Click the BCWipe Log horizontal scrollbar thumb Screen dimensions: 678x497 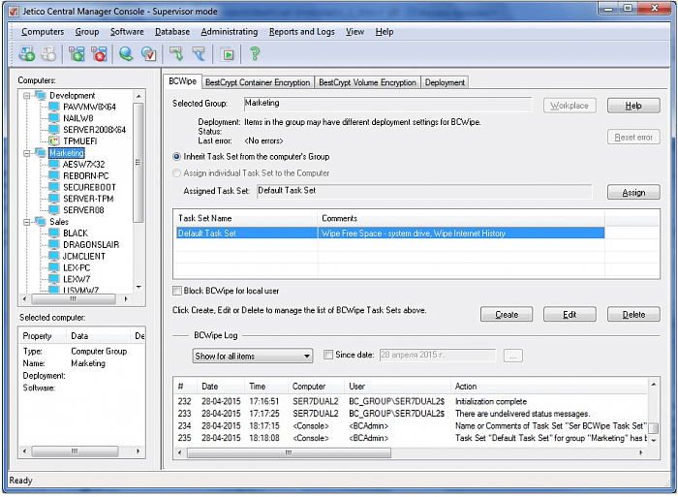click(x=289, y=452)
